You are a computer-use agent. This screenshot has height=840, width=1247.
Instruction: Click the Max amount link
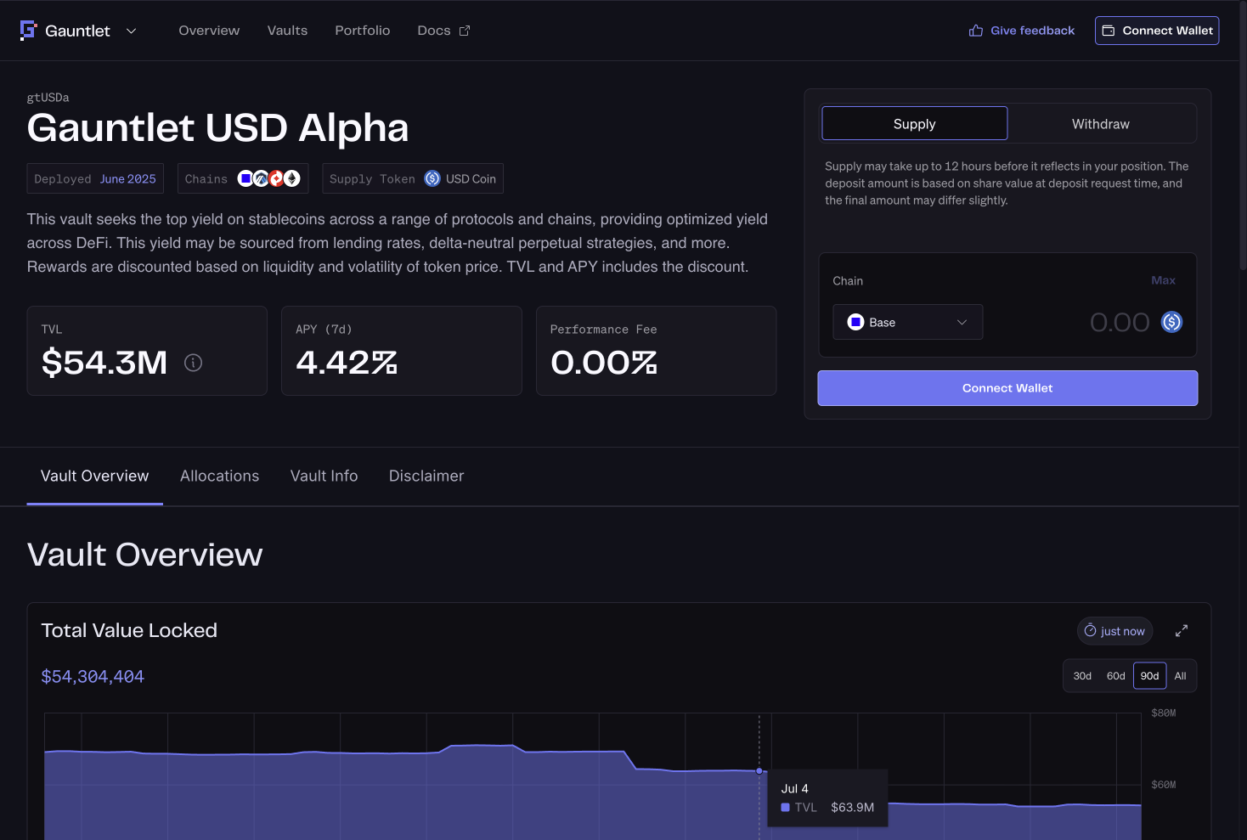1164,280
